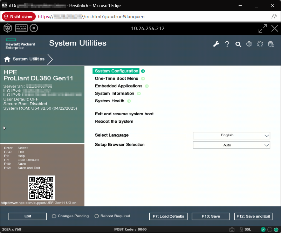The width and height of the screenshot is (281, 233).
Task: Open help with the question mark icon
Action: (227, 44)
